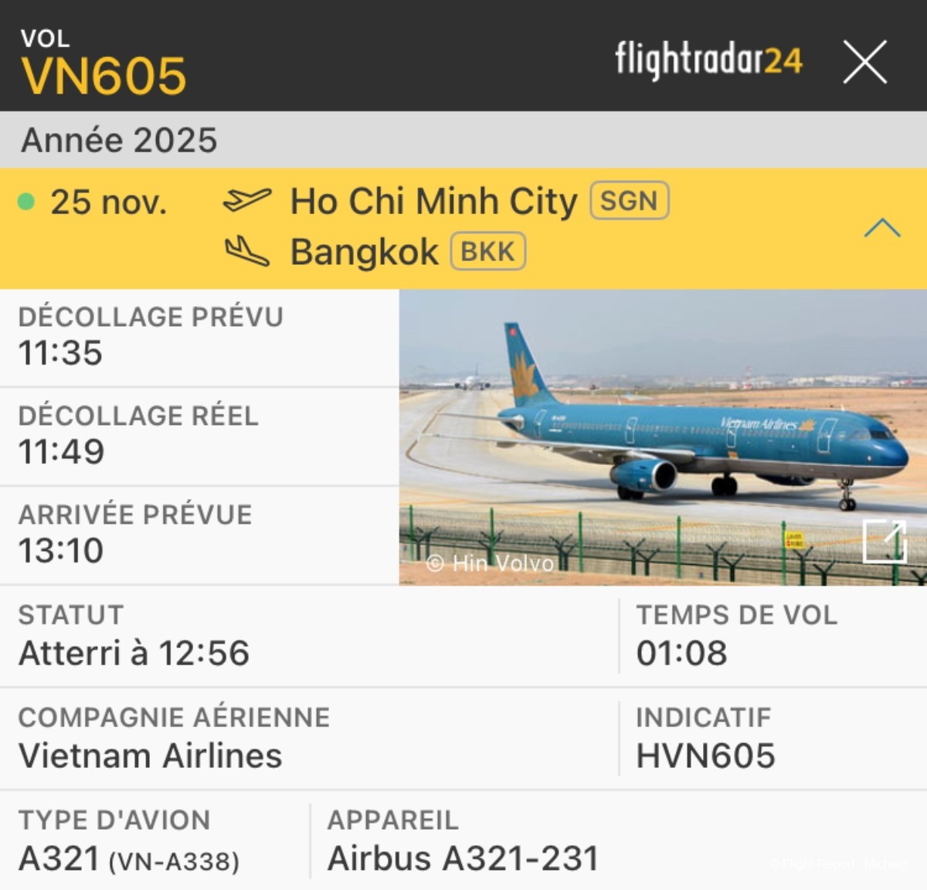Click the landing plane icon
This screenshot has height=890, width=927.
tap(247, 251)
